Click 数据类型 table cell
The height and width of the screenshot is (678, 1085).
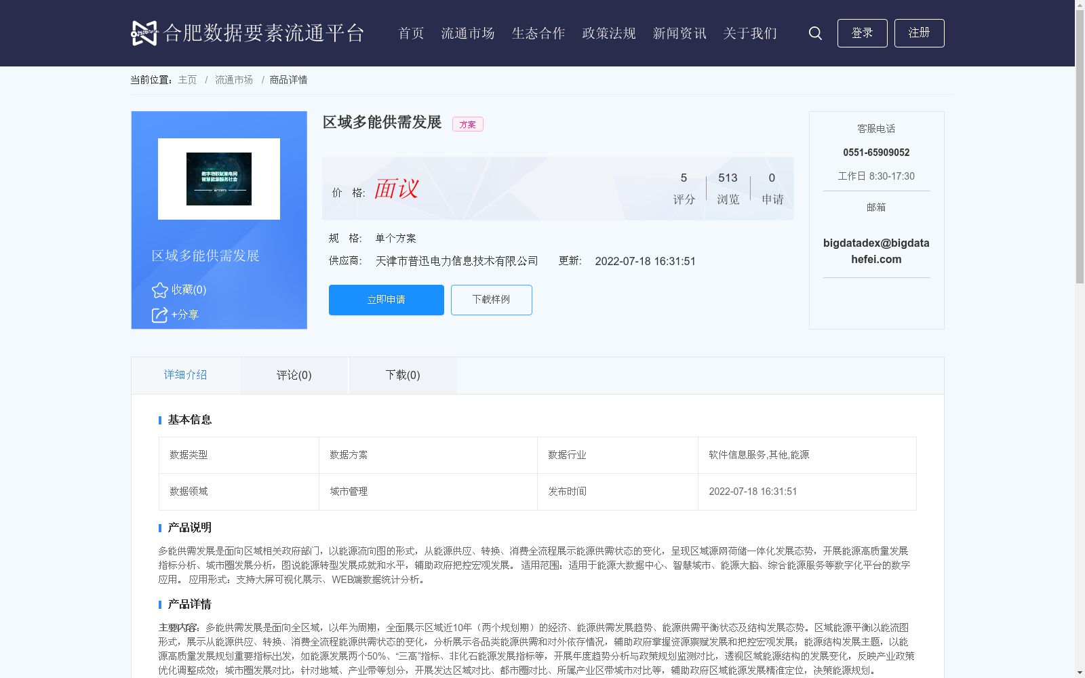point(239,455)
